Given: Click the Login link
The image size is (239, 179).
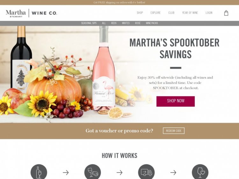Looking at the screenshot, I should 209,13.
